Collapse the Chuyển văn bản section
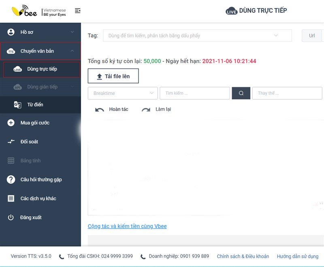The width and height of the screenshot is (324, 267). pyautogui.click(x=40, y=51)
